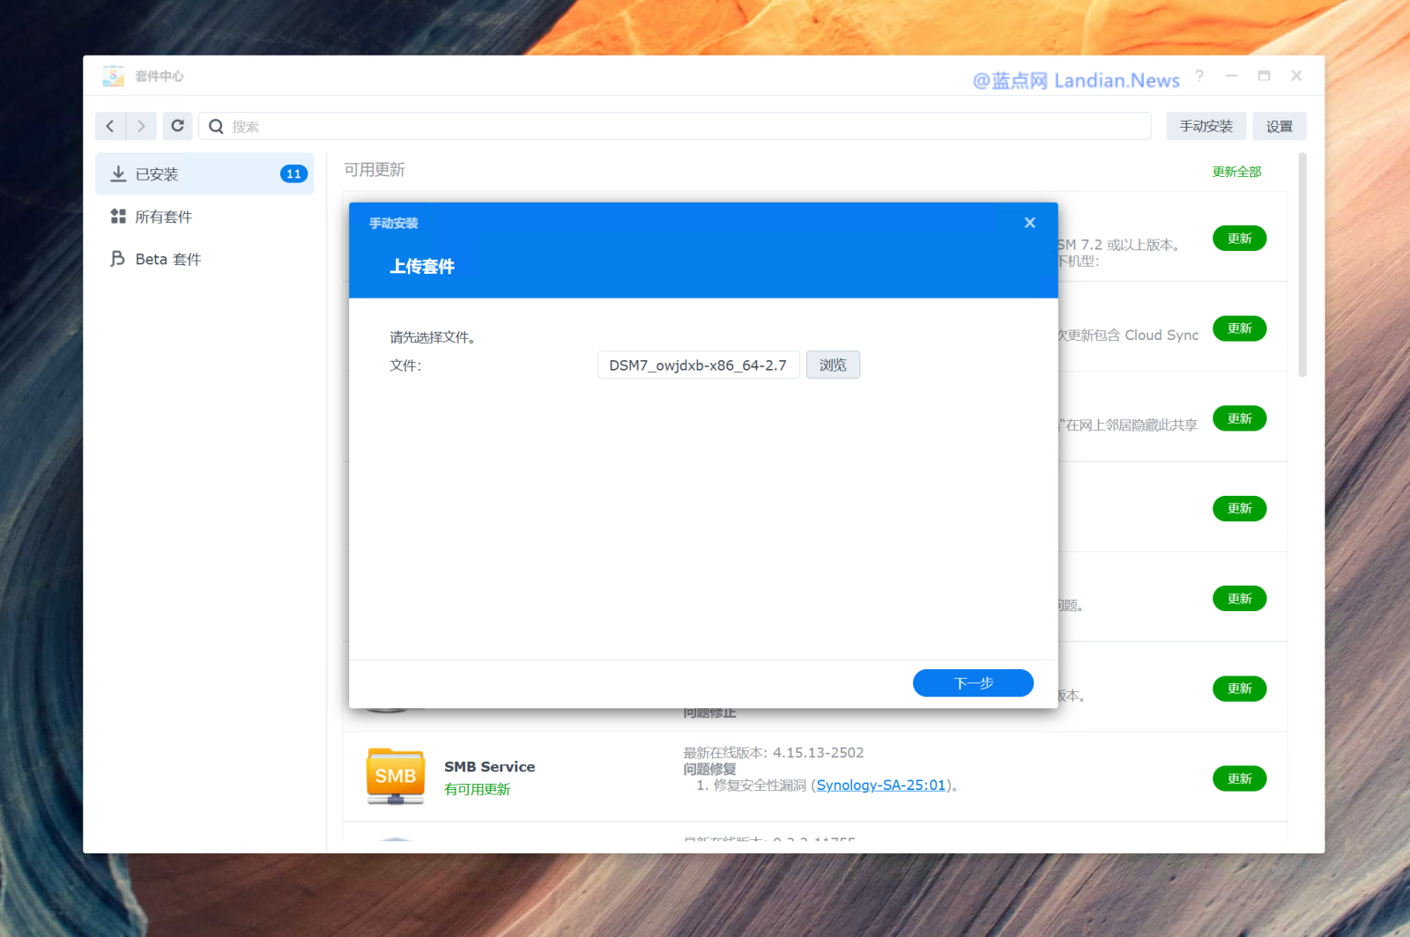Click the back navigation arrow
Screen dimensions: 1410x937
point(110,126)
